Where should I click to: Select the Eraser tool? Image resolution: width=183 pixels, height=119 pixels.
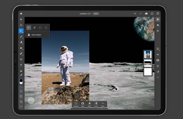tap(21, 42)
